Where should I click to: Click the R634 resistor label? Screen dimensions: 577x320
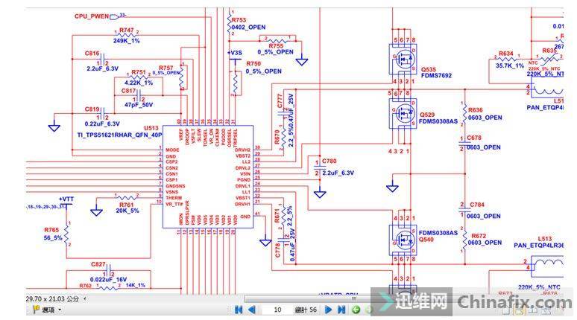pos(506,54)
